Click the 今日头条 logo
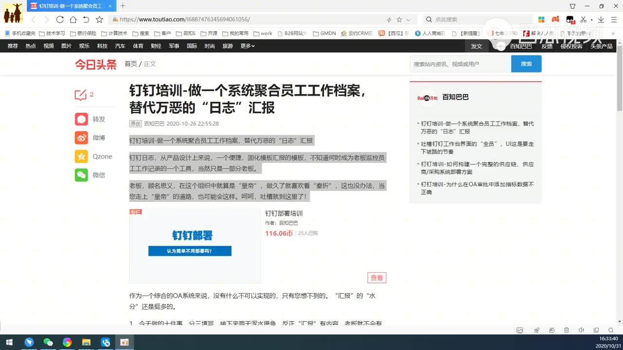 pyautogui.click(x=96, y=64)
